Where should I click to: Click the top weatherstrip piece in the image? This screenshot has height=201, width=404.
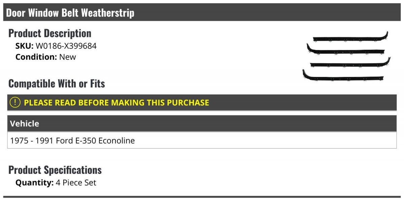click(350, 38)
